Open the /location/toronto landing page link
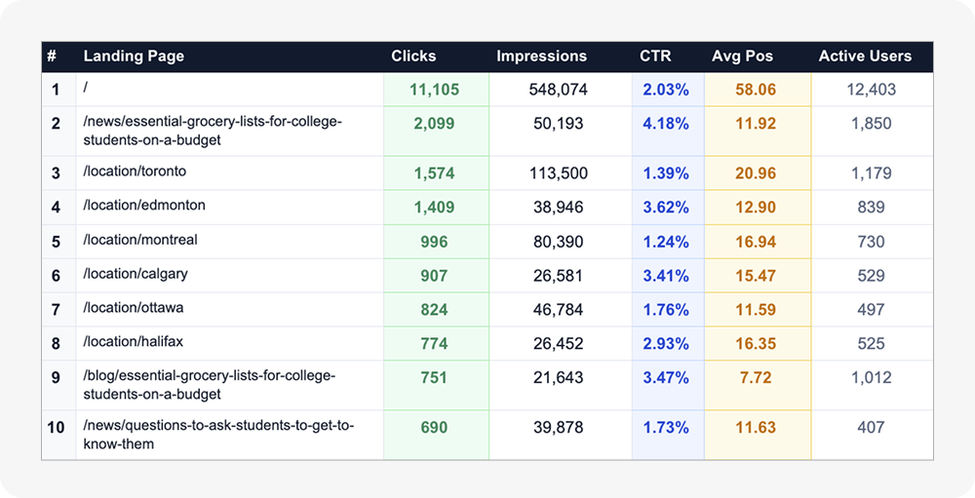The height and width of the screenshot is (498, 975). [x=135, y=172]
